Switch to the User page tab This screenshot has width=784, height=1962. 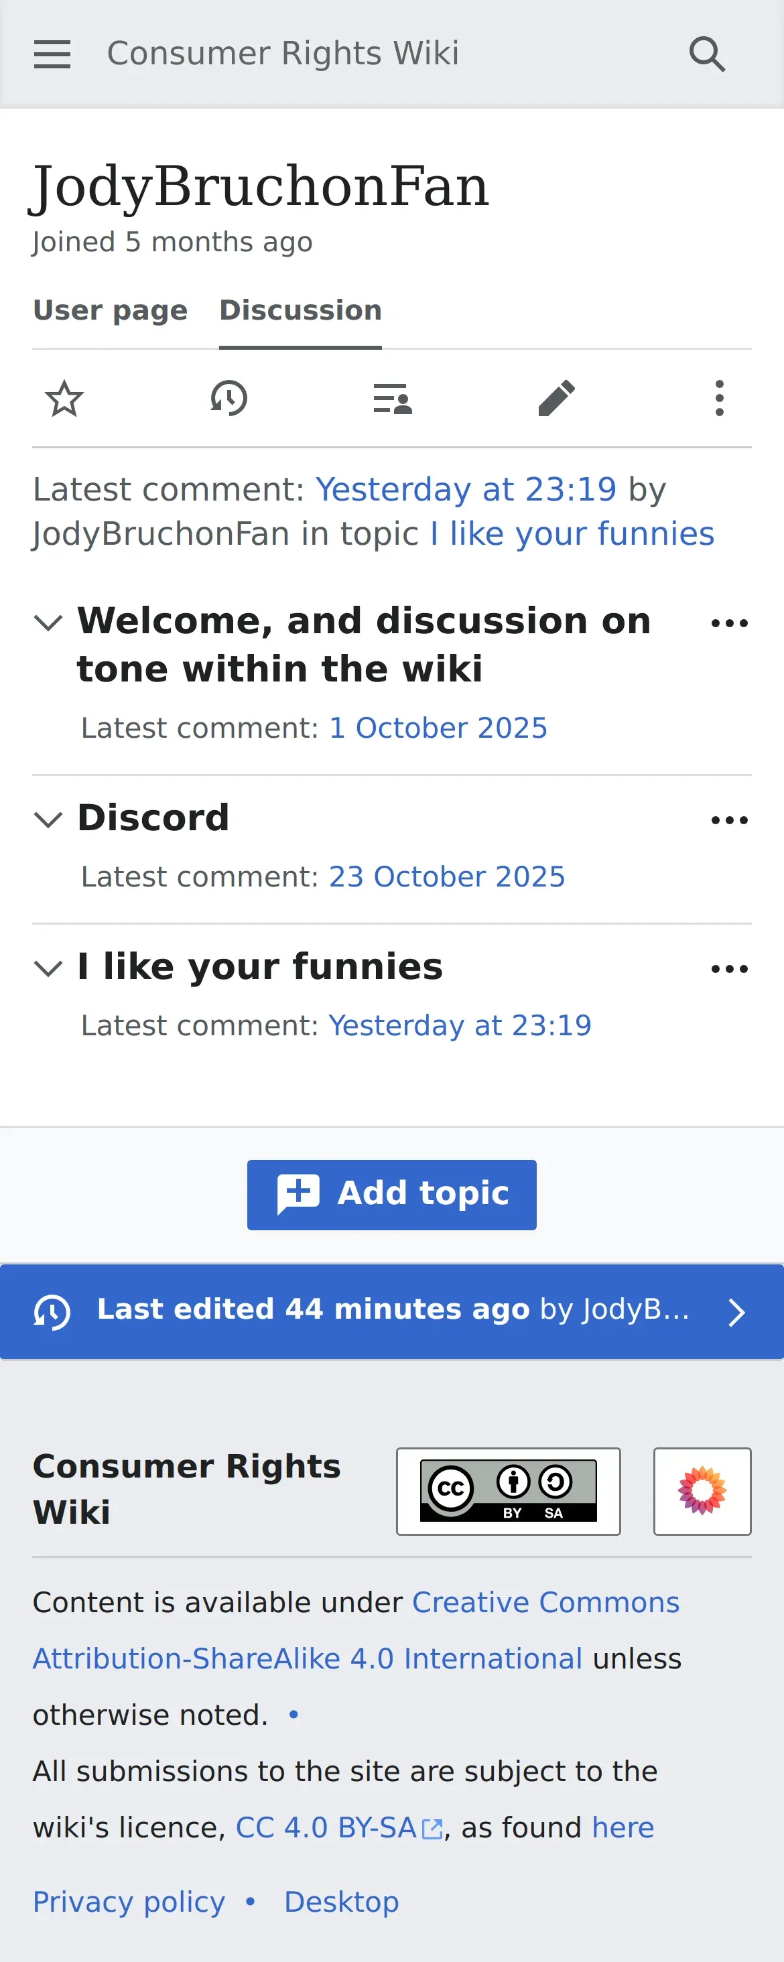click(x=111, y=311)
